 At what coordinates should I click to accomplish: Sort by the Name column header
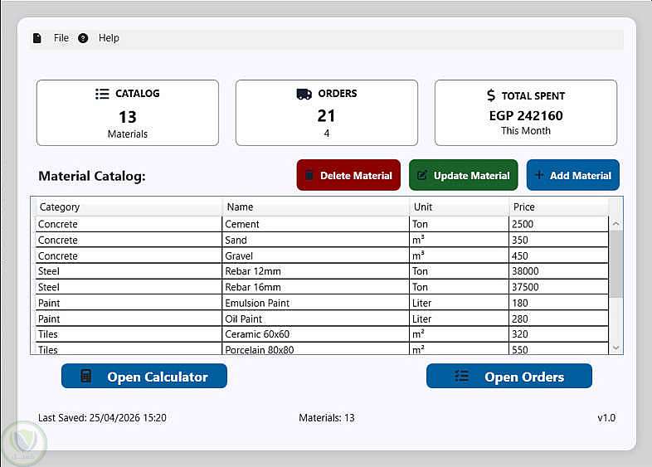point(315,207)
